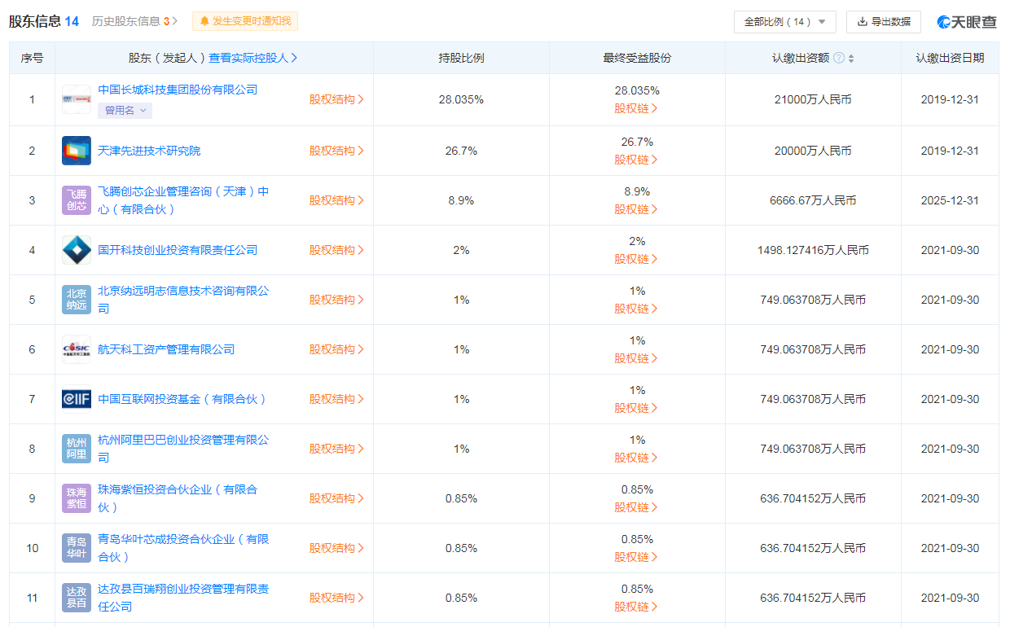Image resolution: width=1010 pixels, height=627 pixels.
Task: Click the 2025-12-31 contribution date
Action: pos(950,200)
